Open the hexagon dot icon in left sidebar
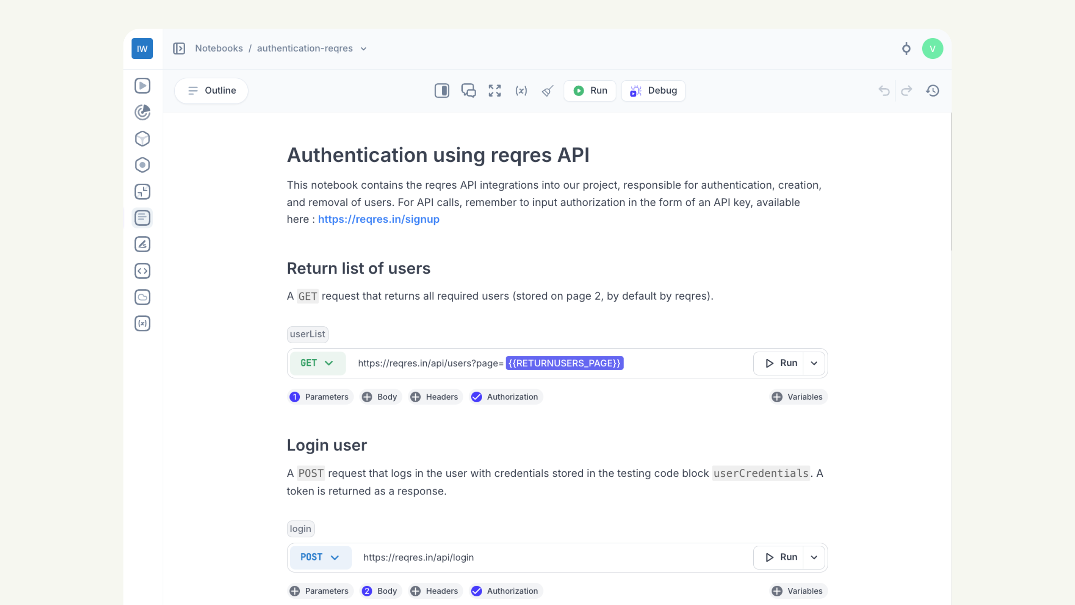The height and width of the screenshot is (605, 1075). coord(142,165)
